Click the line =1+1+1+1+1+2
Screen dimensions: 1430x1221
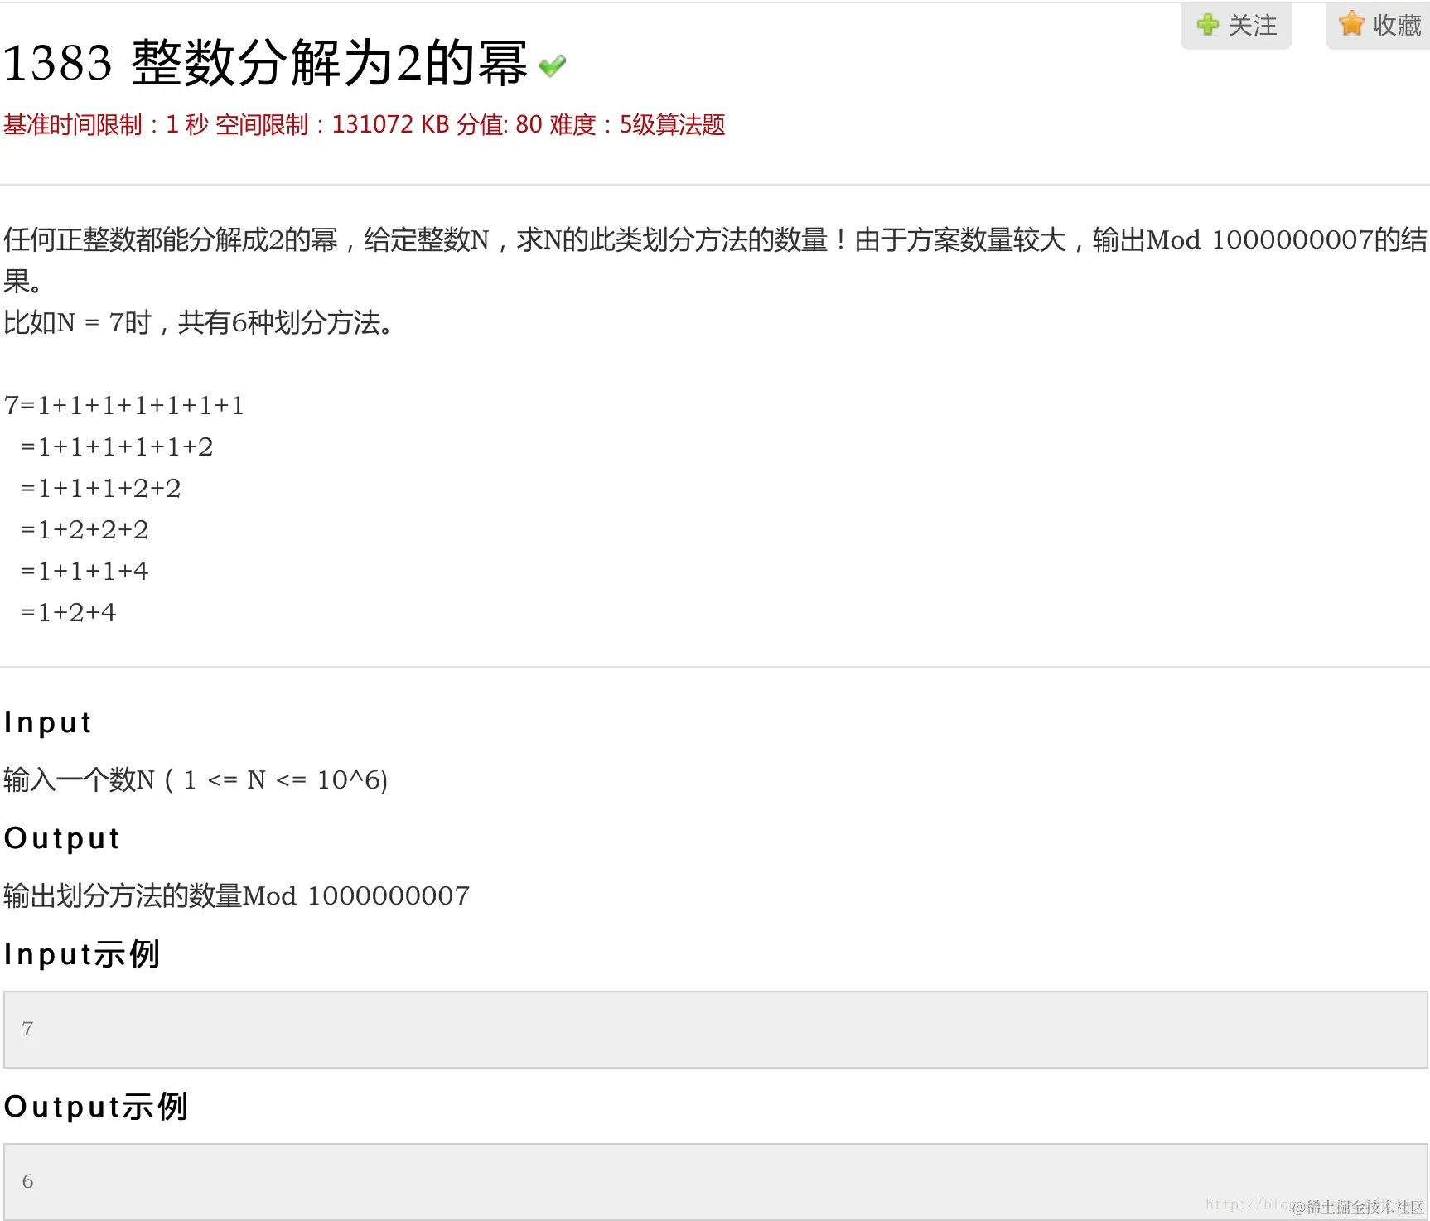click(x=117, y=447)
